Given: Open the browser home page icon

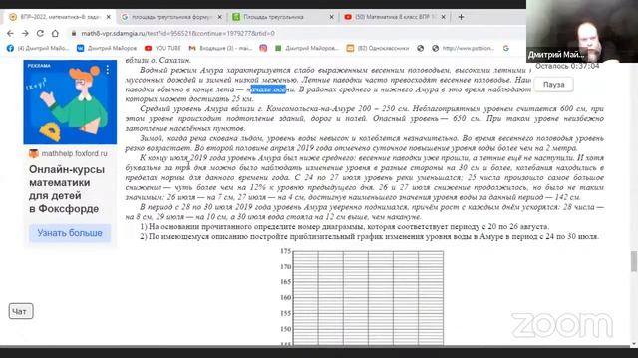Looking at the screenshot, I should click(x=55, y=33).
